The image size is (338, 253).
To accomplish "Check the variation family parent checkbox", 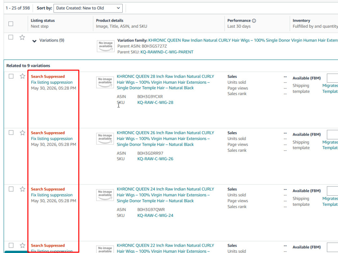I will tap(11, 37).
